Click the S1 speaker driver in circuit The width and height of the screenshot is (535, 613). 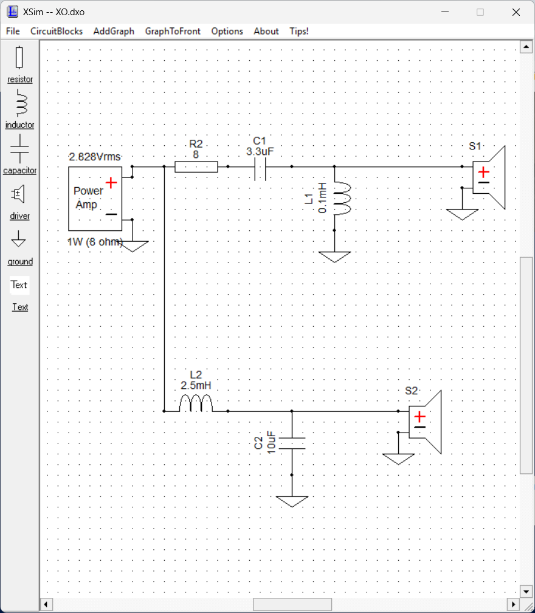coord(489,177)
